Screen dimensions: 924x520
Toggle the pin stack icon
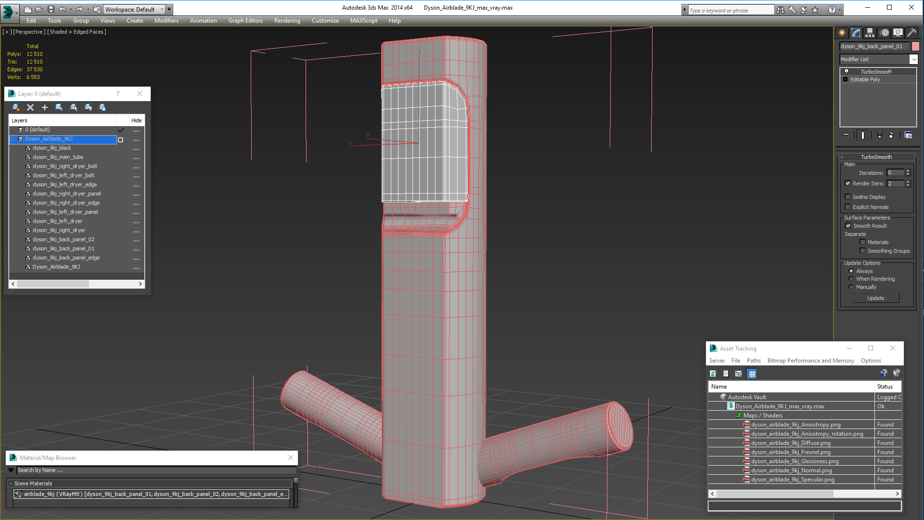(x=846, y=135)
